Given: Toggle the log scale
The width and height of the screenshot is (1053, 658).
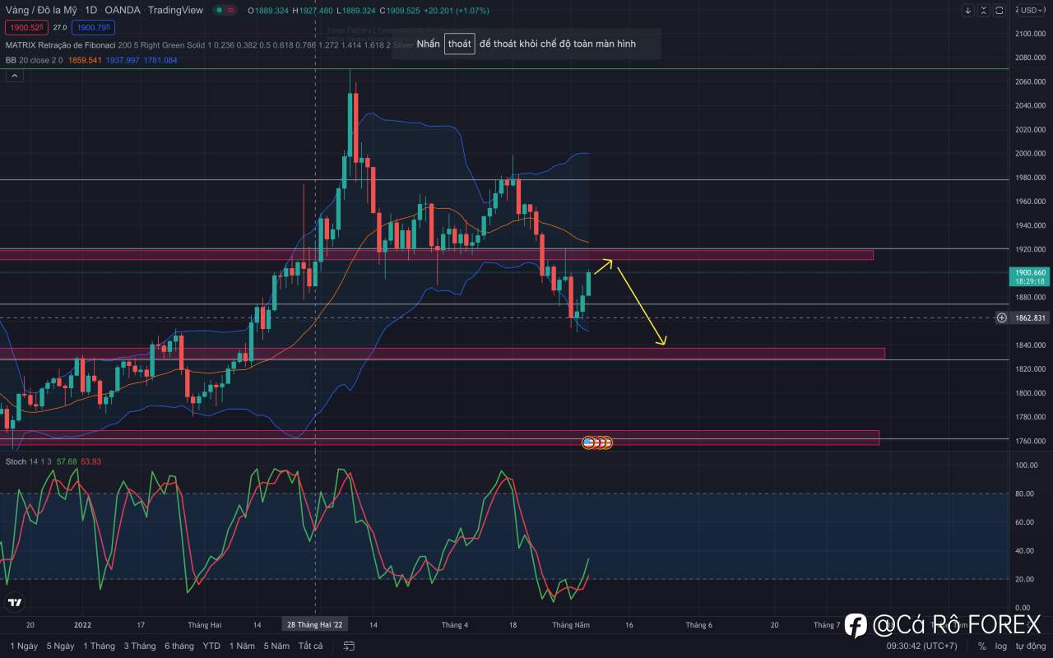Looking at the screenshot, I should point(1000,646).
